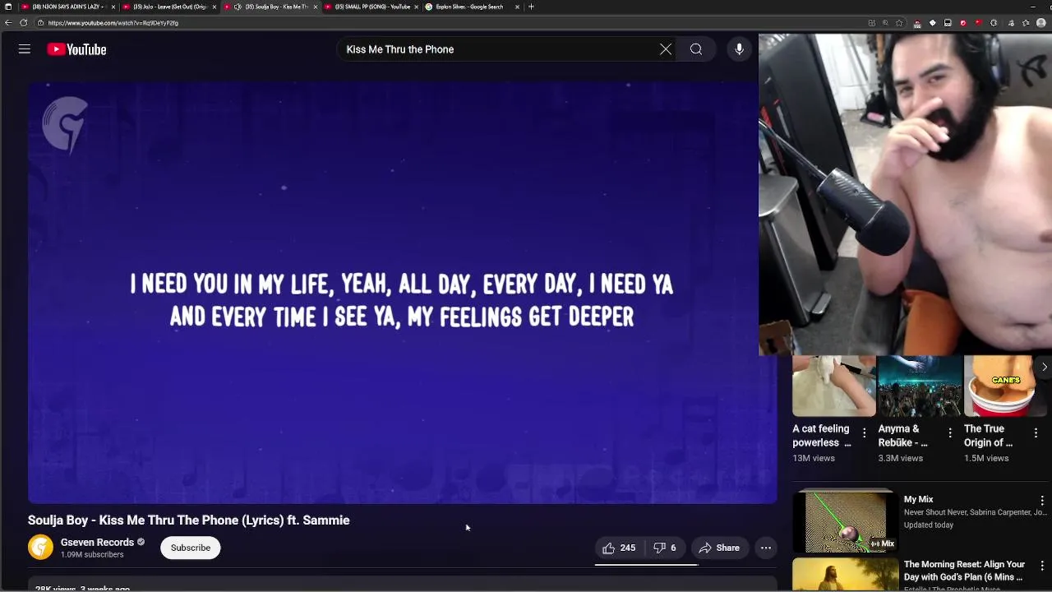The width and height of the screenshot is (1052, 592).
Task: Open the round red extension icon
Action: click(963, 23)
